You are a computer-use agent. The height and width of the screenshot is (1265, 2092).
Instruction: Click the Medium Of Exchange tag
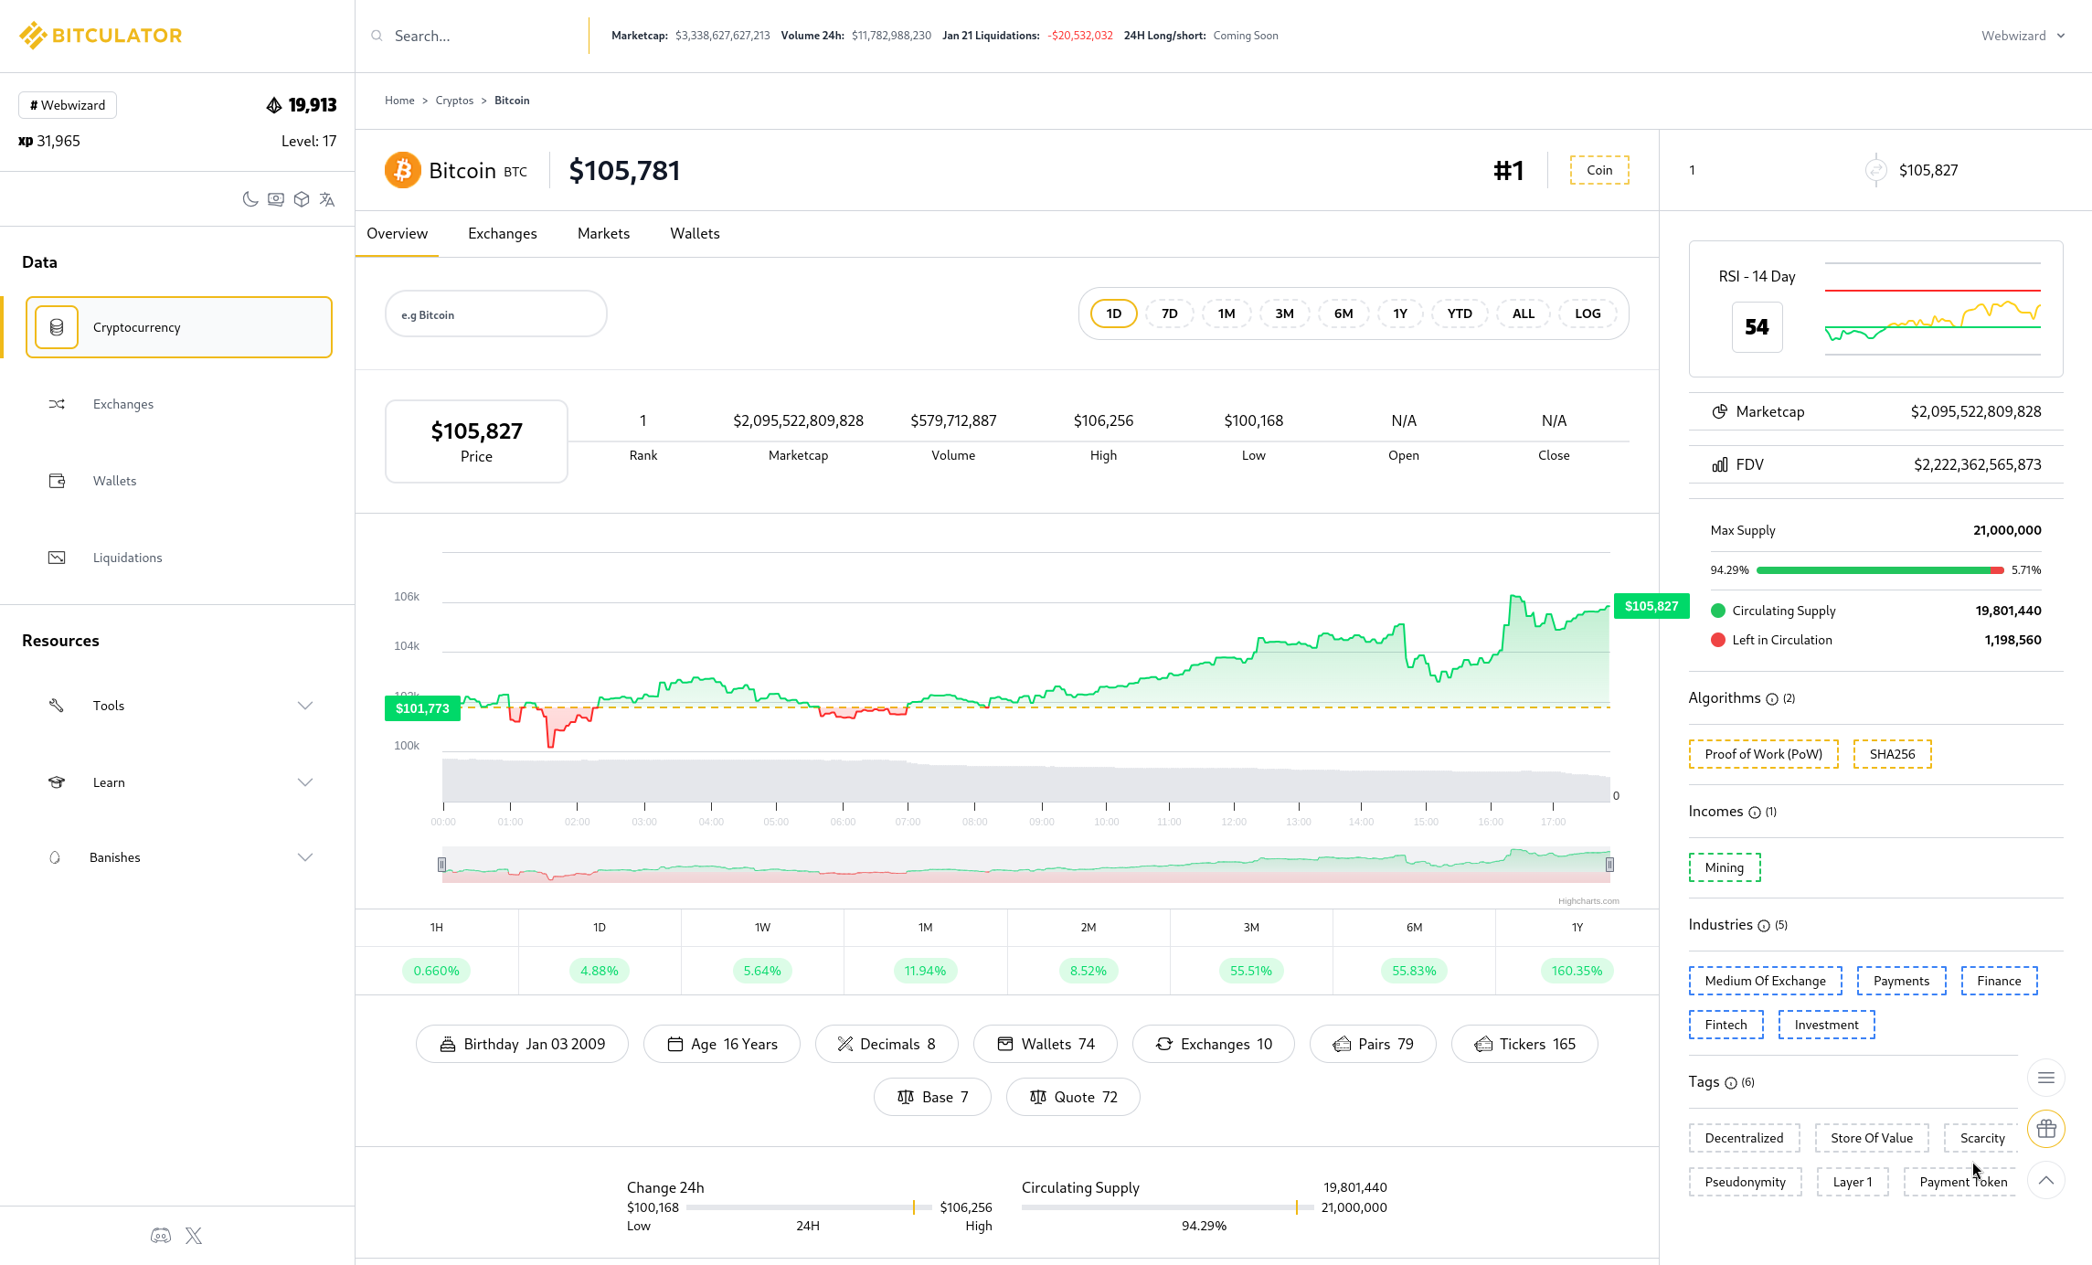pos(1765,981)
